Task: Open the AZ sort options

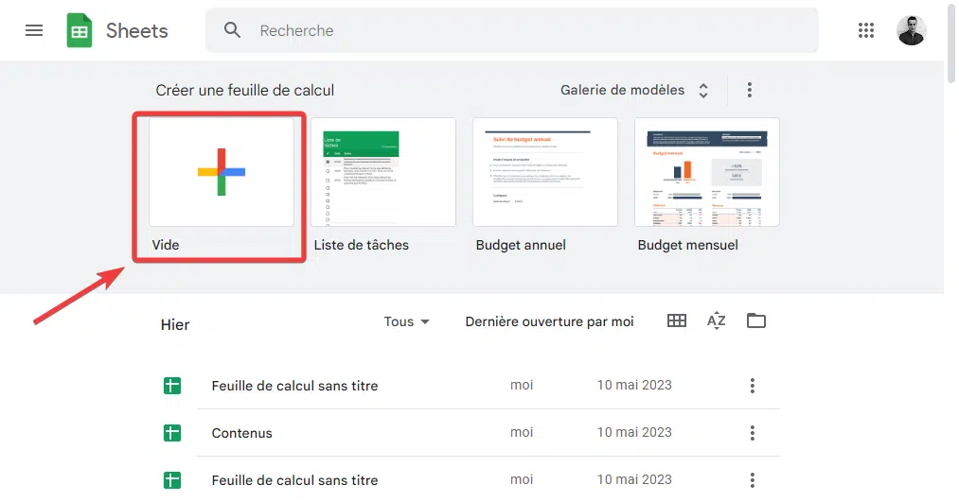Action: (717, 320)
